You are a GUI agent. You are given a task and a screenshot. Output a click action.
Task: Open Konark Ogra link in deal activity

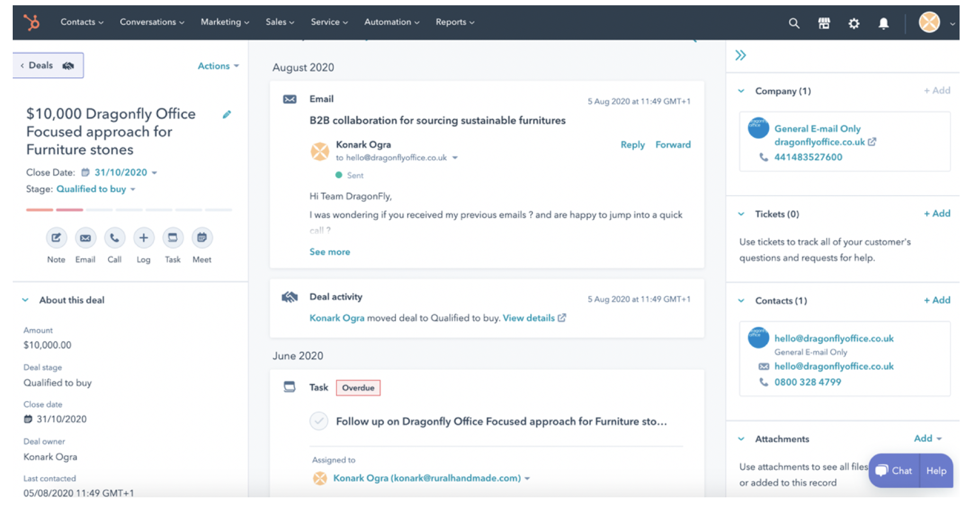click(x=337, y=318)
